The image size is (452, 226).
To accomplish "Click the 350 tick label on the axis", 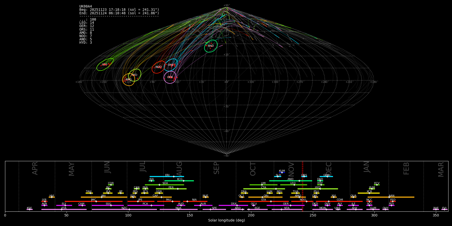I will coord(436,215).
